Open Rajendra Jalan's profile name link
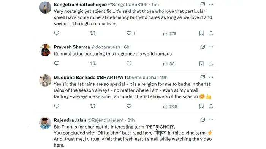 (70, 120)
